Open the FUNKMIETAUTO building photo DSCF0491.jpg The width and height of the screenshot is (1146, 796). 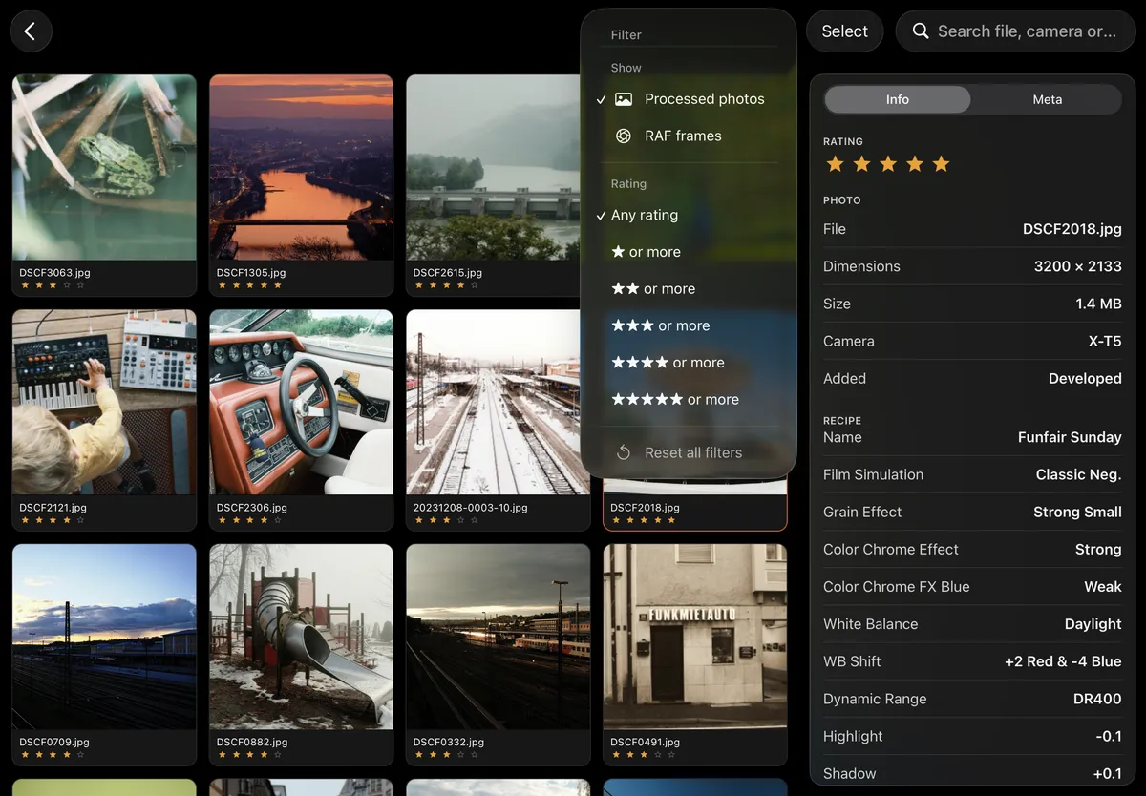(x=695, y=637)
